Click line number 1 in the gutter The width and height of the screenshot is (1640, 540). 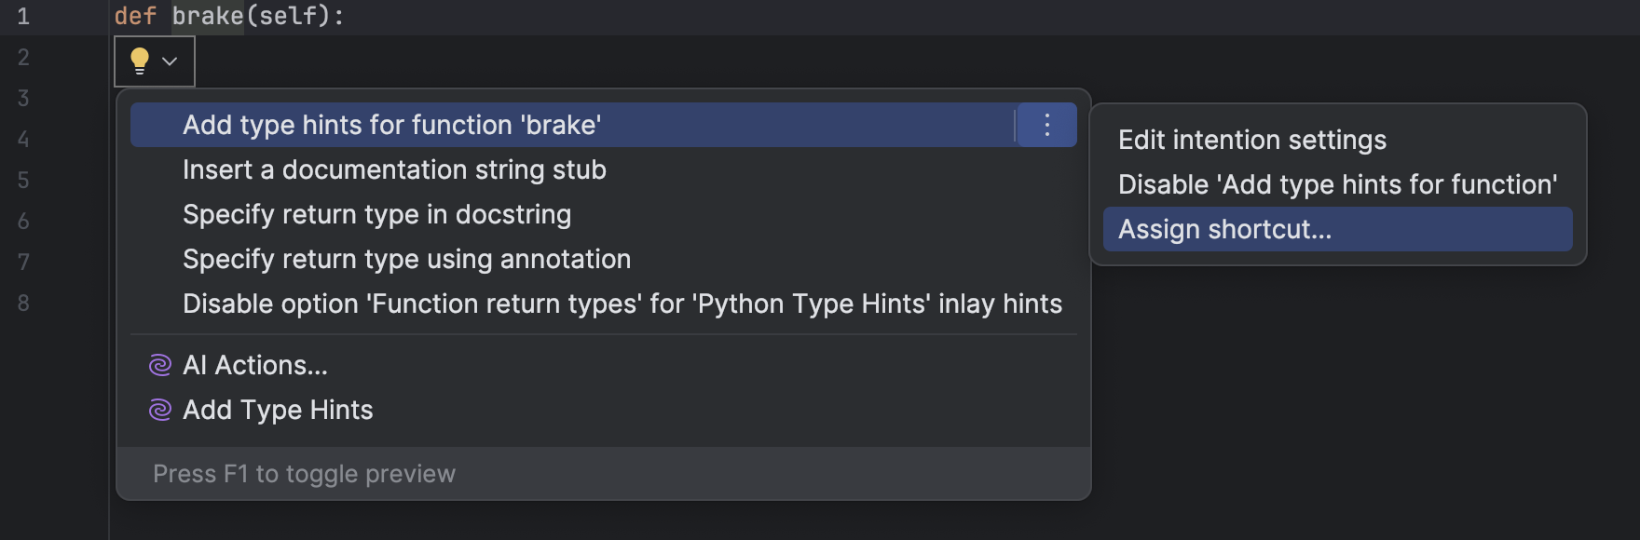pyautogui.click(x=24, y=15)
